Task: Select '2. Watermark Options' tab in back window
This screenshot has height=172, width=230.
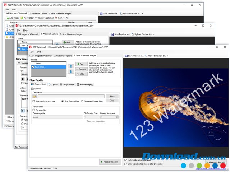Action: [x=38, y=14]
